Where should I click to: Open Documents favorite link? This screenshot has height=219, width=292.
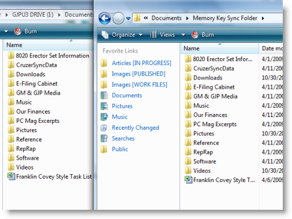click(127, 95)
